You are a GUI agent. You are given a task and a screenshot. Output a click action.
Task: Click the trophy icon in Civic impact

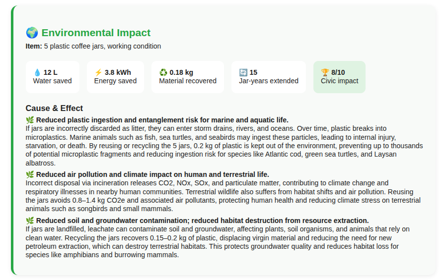pyautogui.click(x=325, y=73)
